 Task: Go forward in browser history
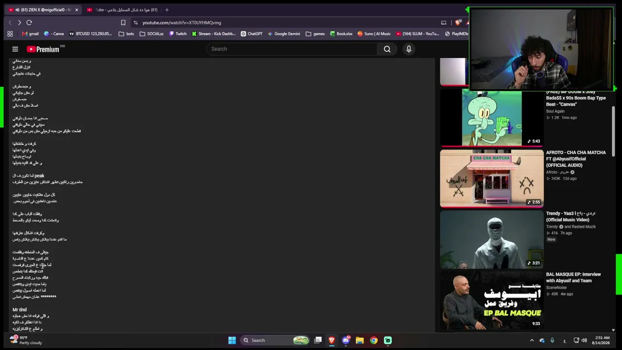pyautogui.click(x=19, y=22)
